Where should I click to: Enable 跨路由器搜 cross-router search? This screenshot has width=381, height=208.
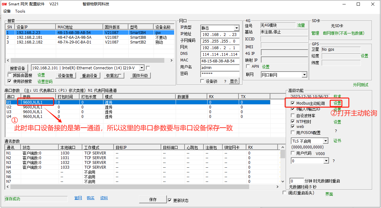point(9,75)
